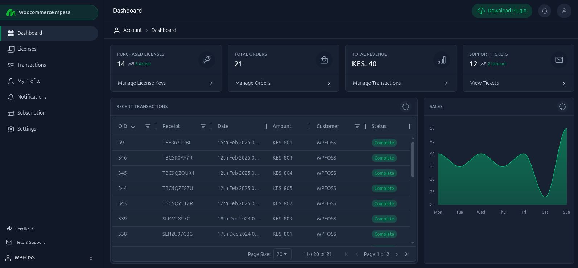Screen dimensions: 578x268
Task: Select receipt SLH2U97C8G
Action: [x=177, y=234]
